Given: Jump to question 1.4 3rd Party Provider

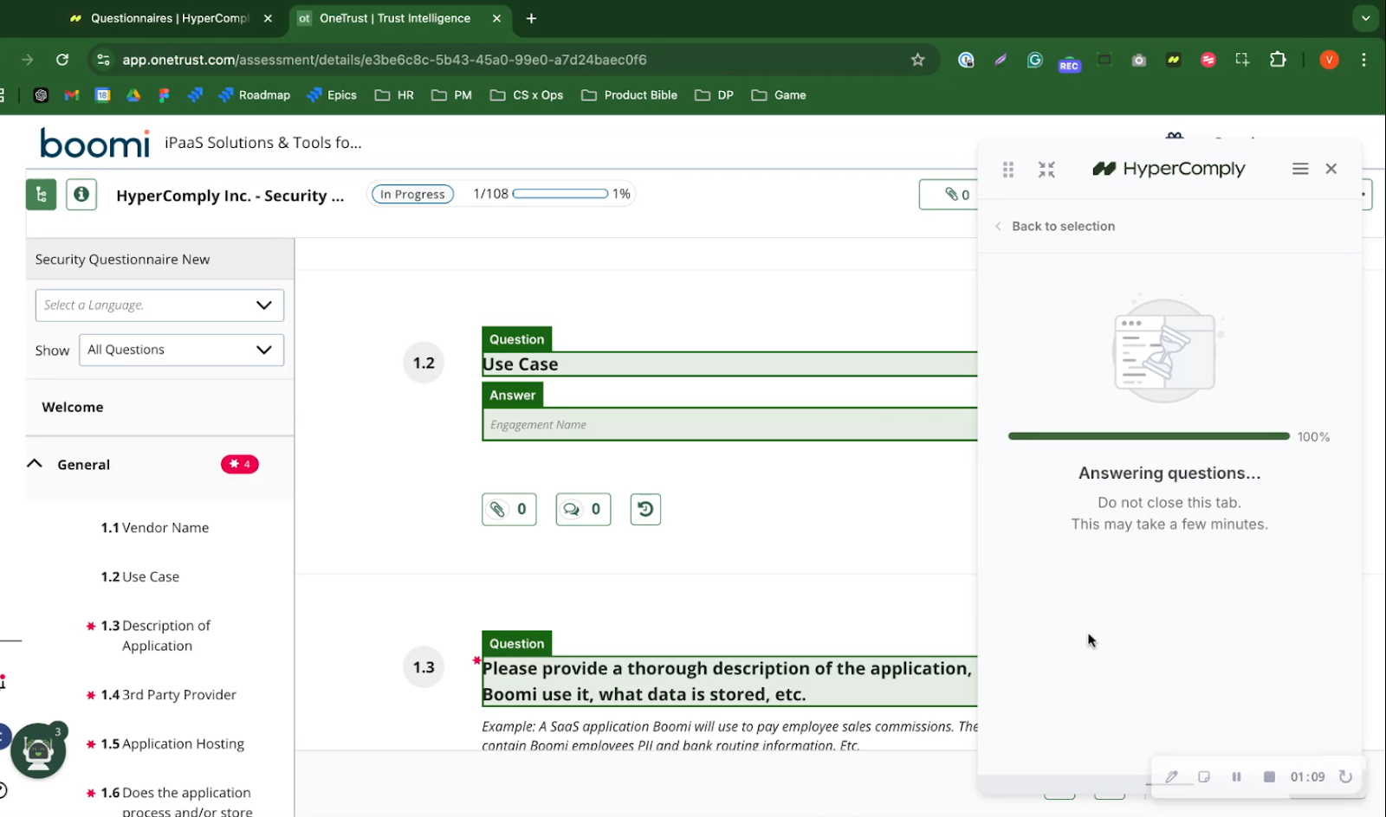Looking at the screenshot, I should tap(169, 695).
